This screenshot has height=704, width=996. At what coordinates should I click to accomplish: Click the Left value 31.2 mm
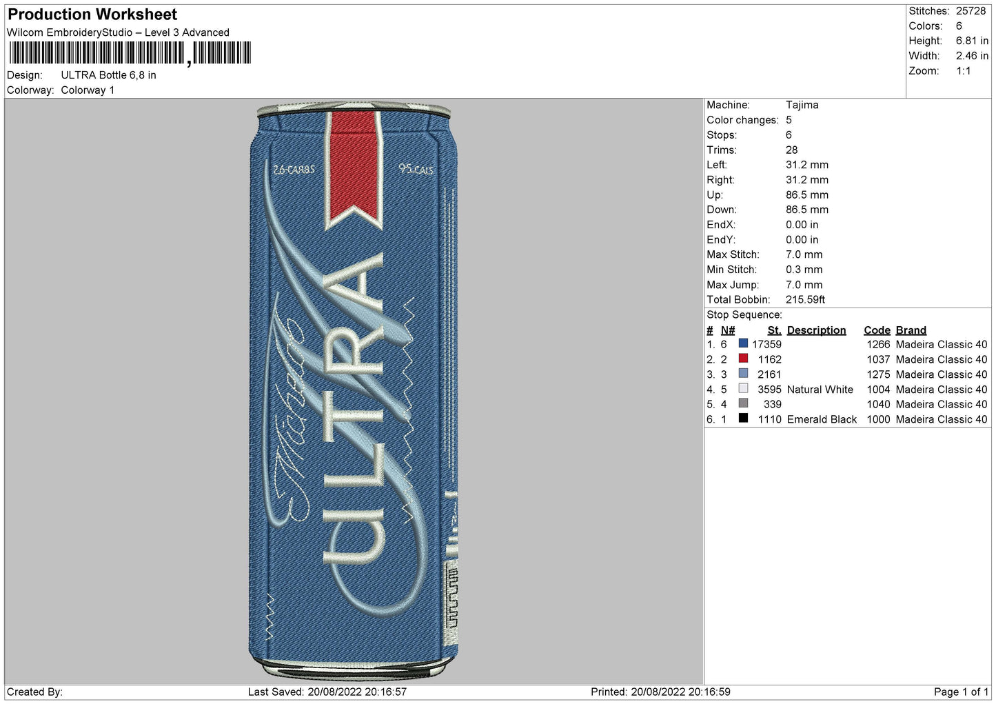click(807, 165)
